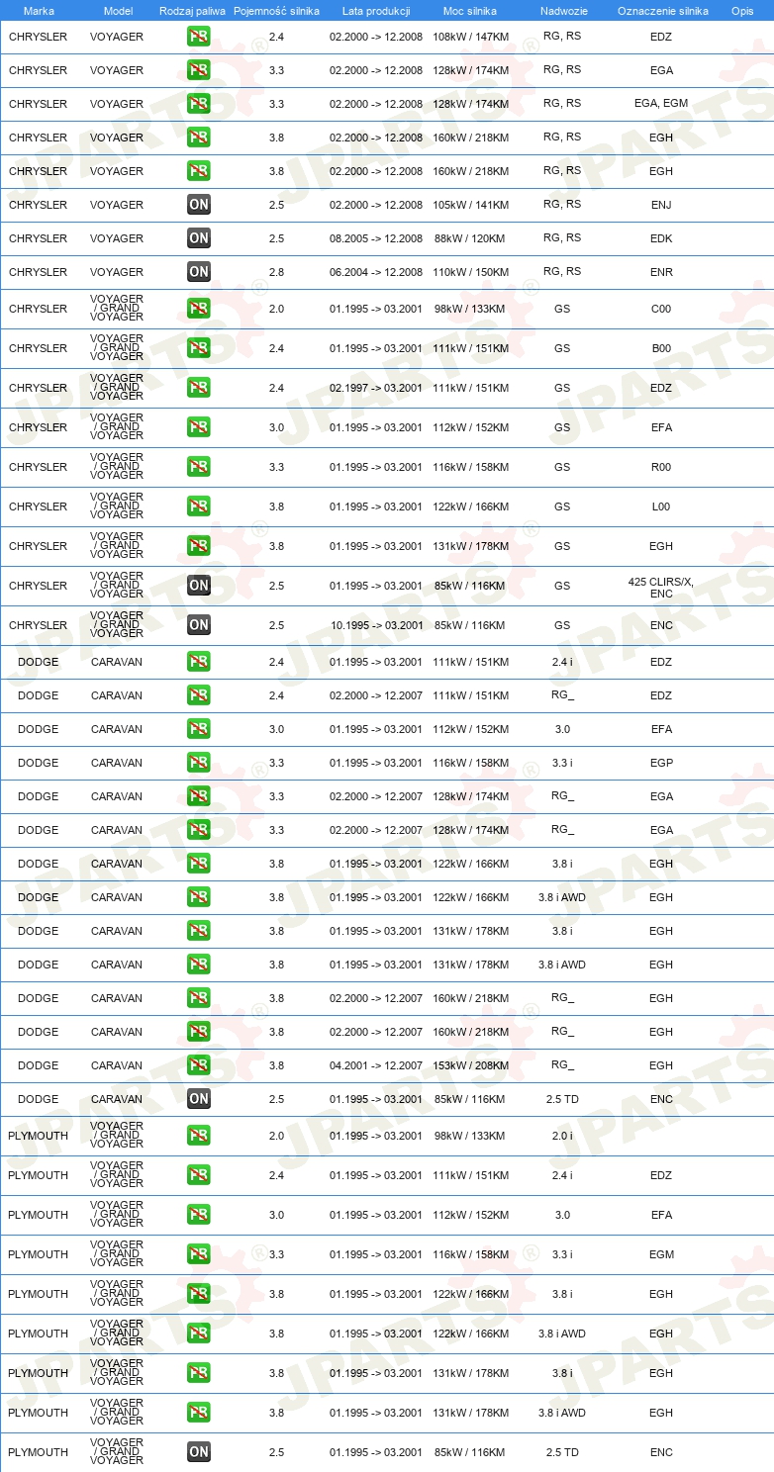
Task: Click the petrol icon in the C00 engine row
Action: point(199,309)
